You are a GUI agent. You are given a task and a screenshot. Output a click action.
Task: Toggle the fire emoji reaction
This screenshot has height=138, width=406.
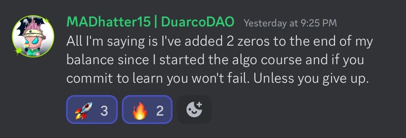tap(147, 110)
